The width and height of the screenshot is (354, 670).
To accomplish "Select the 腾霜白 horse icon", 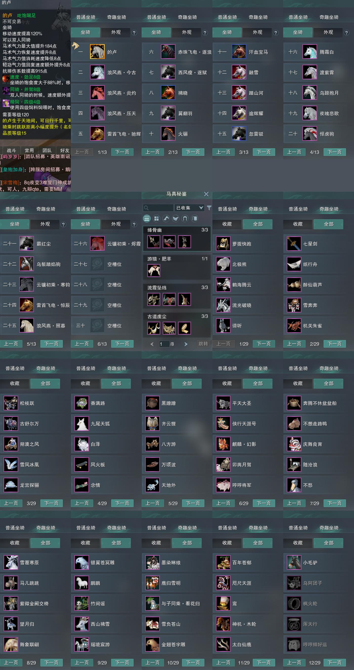I will tap(309, 52).
